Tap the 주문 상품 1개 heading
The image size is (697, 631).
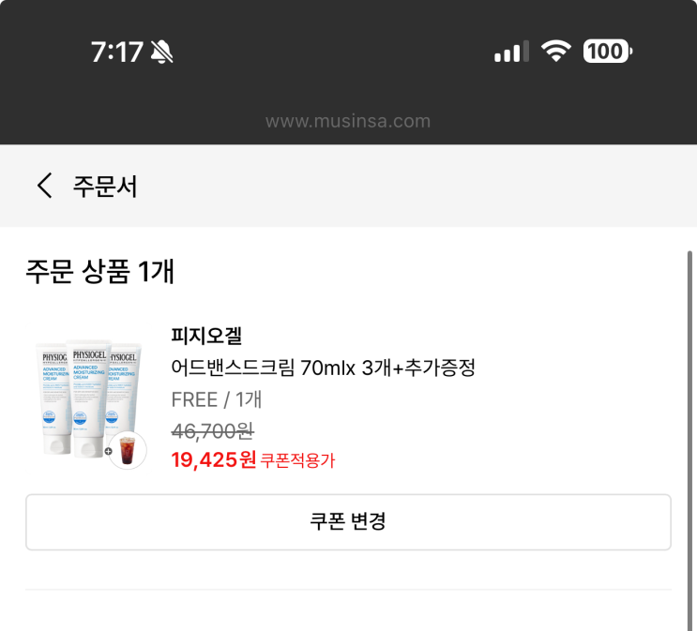100,272
